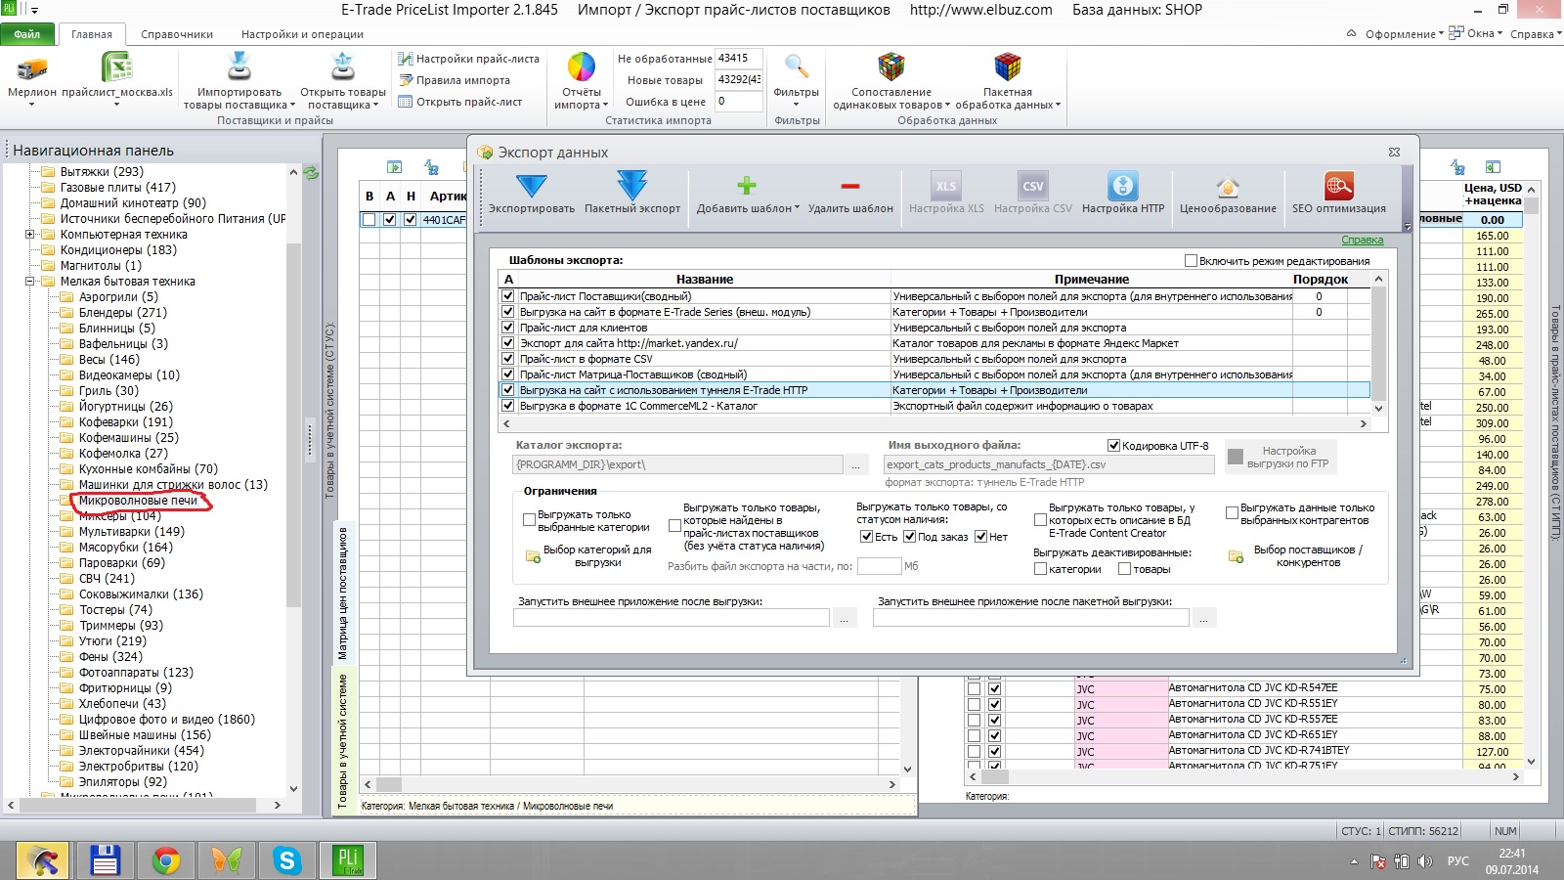Uncheck Прайс-лист в формате CSV template
The height and width of the screenshot is (880, 1564).
coord(508,359)
